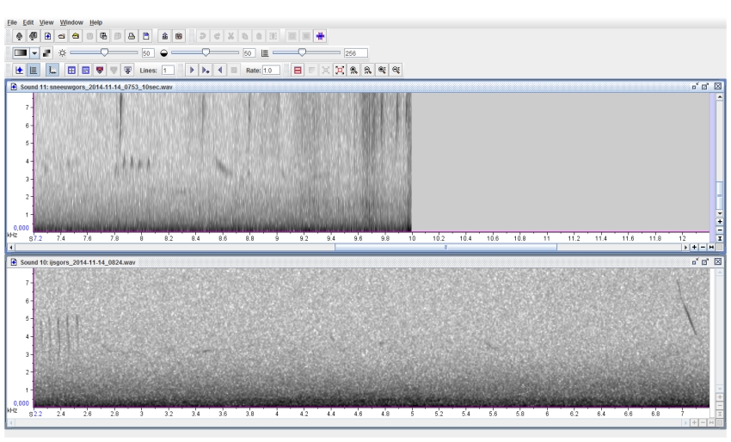731x442 pixels.
Task: Click the Play button in playback toolbar
Action: 192,69
